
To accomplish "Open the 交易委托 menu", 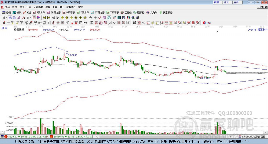I will click(x=71, y=7).
